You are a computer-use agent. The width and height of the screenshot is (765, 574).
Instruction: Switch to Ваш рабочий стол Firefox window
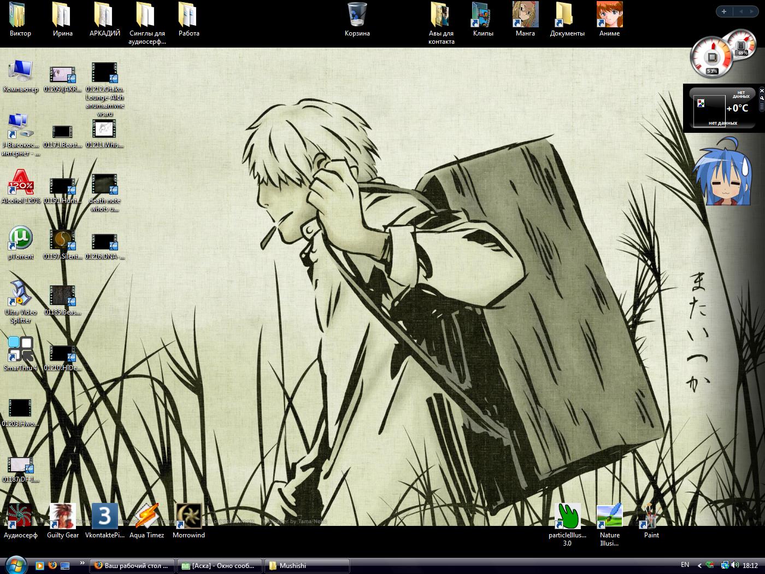[x=132, y=566]
